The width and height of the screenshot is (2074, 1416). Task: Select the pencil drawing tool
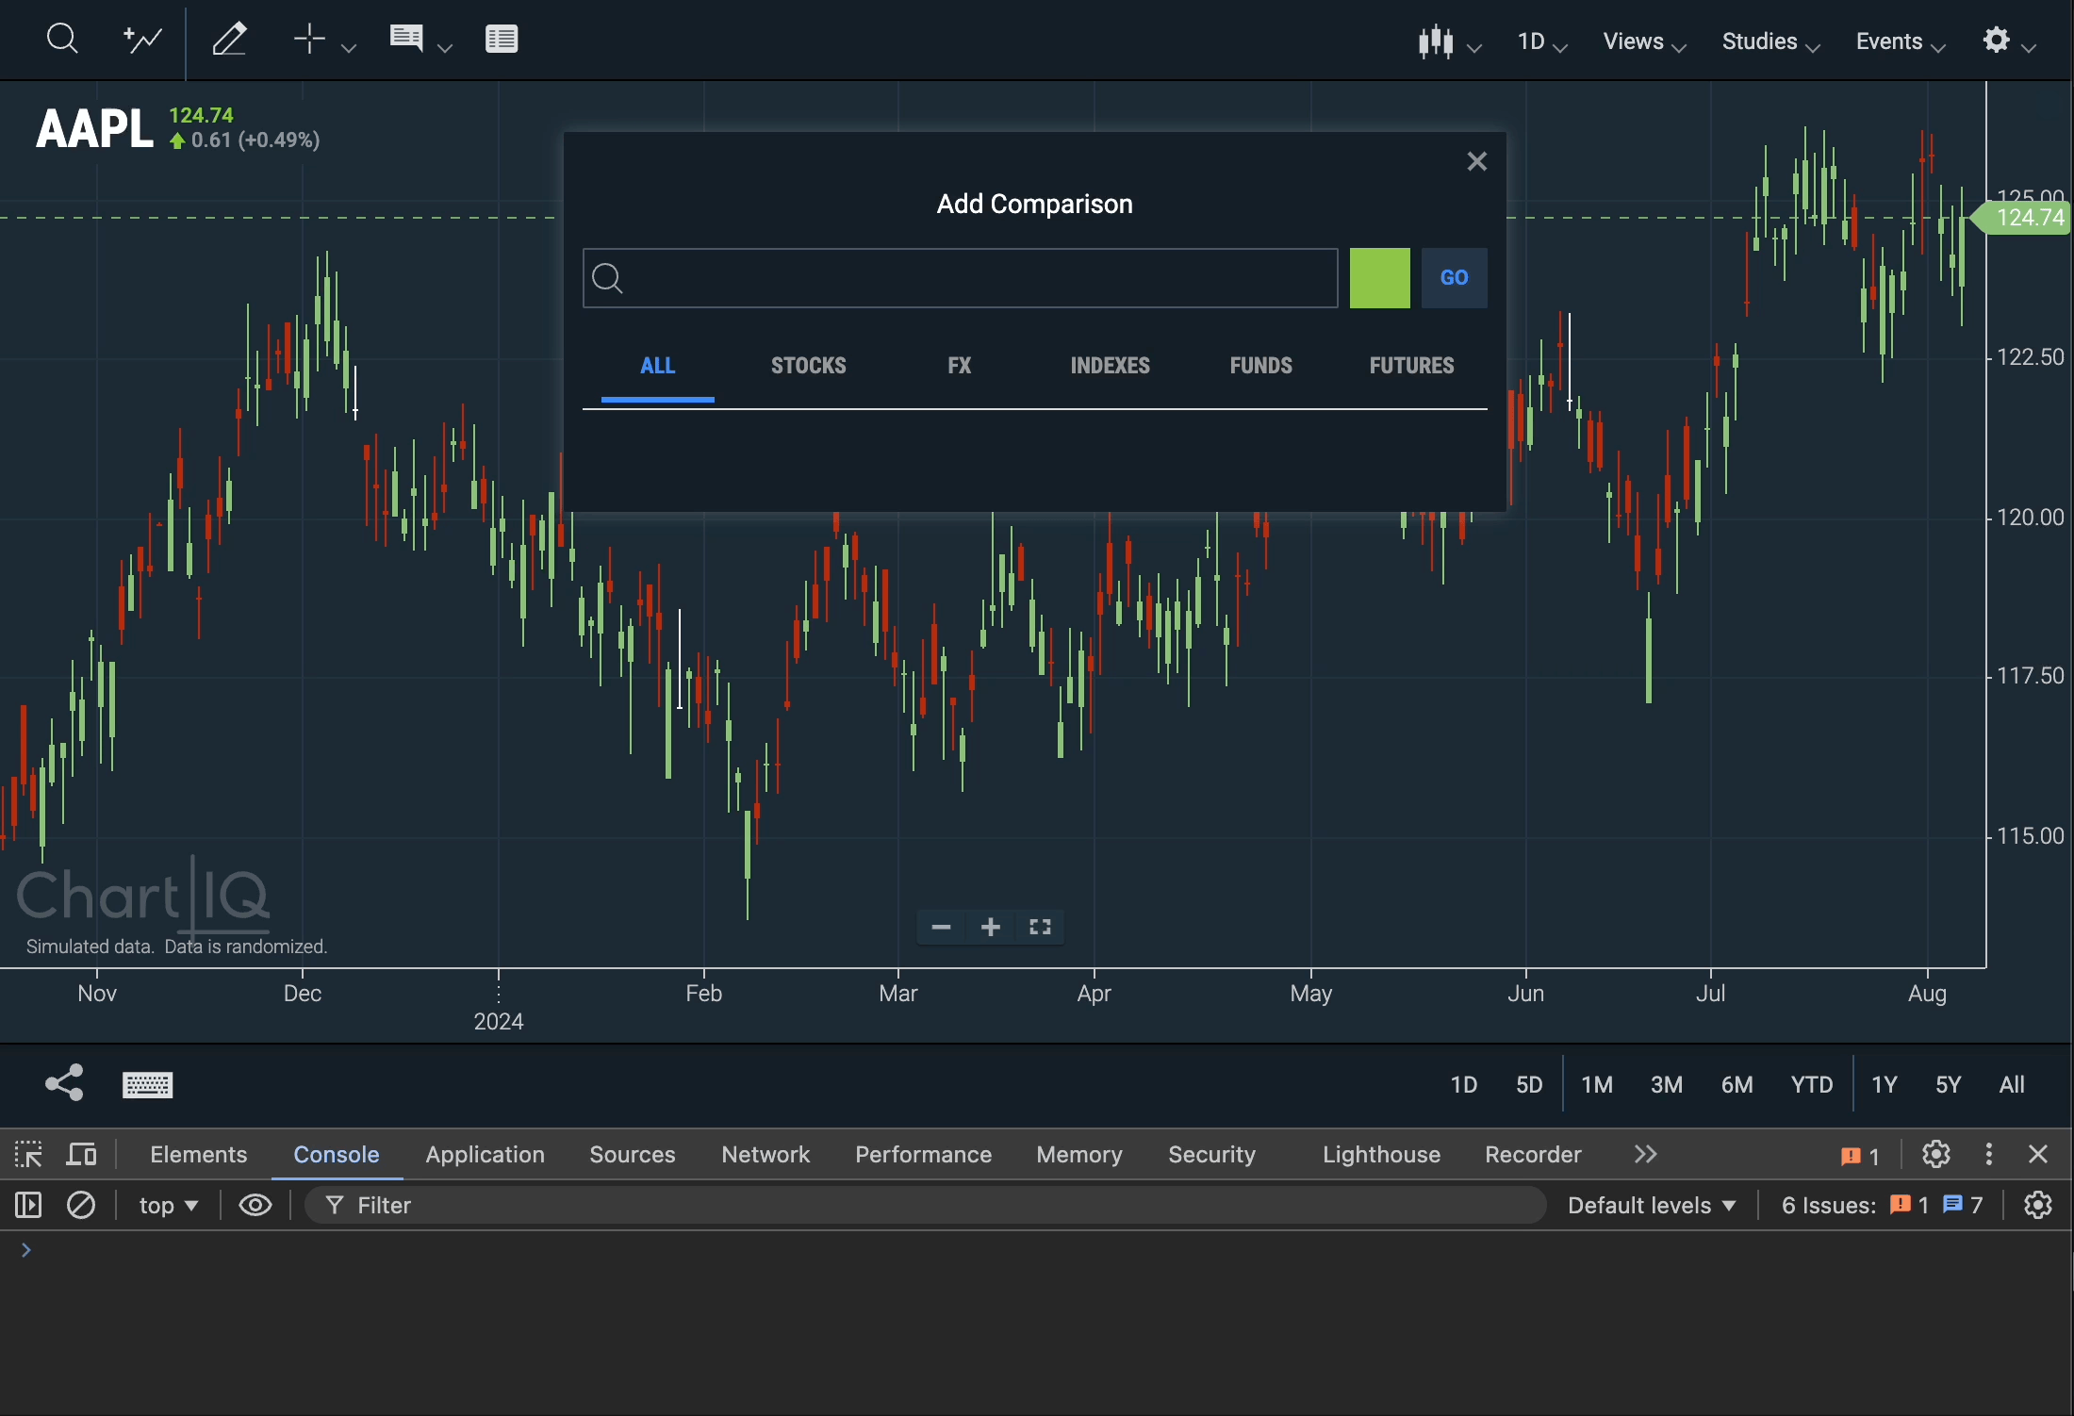point(229,40)
